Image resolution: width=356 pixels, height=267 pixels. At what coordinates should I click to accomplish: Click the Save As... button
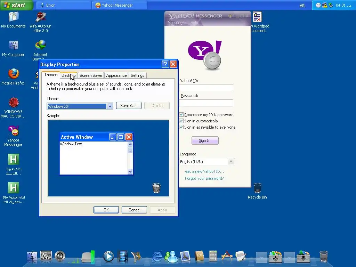129,106
